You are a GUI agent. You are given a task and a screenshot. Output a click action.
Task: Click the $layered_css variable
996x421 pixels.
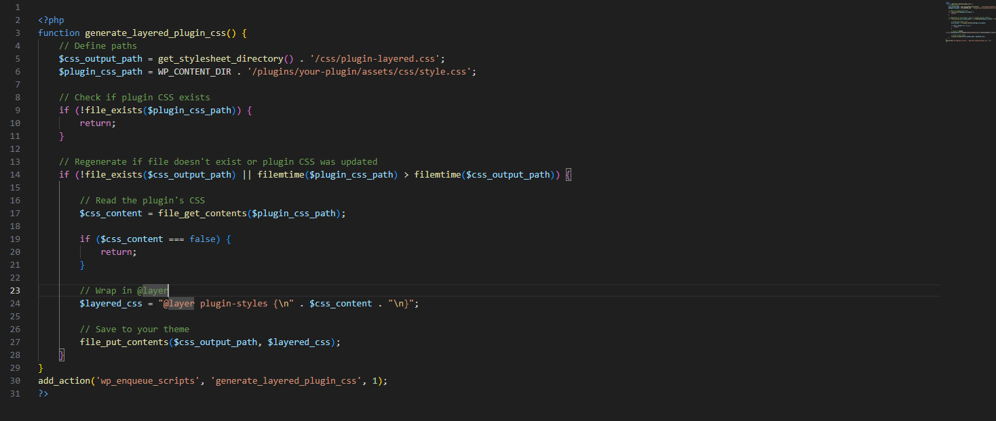(x=111, y=303)
